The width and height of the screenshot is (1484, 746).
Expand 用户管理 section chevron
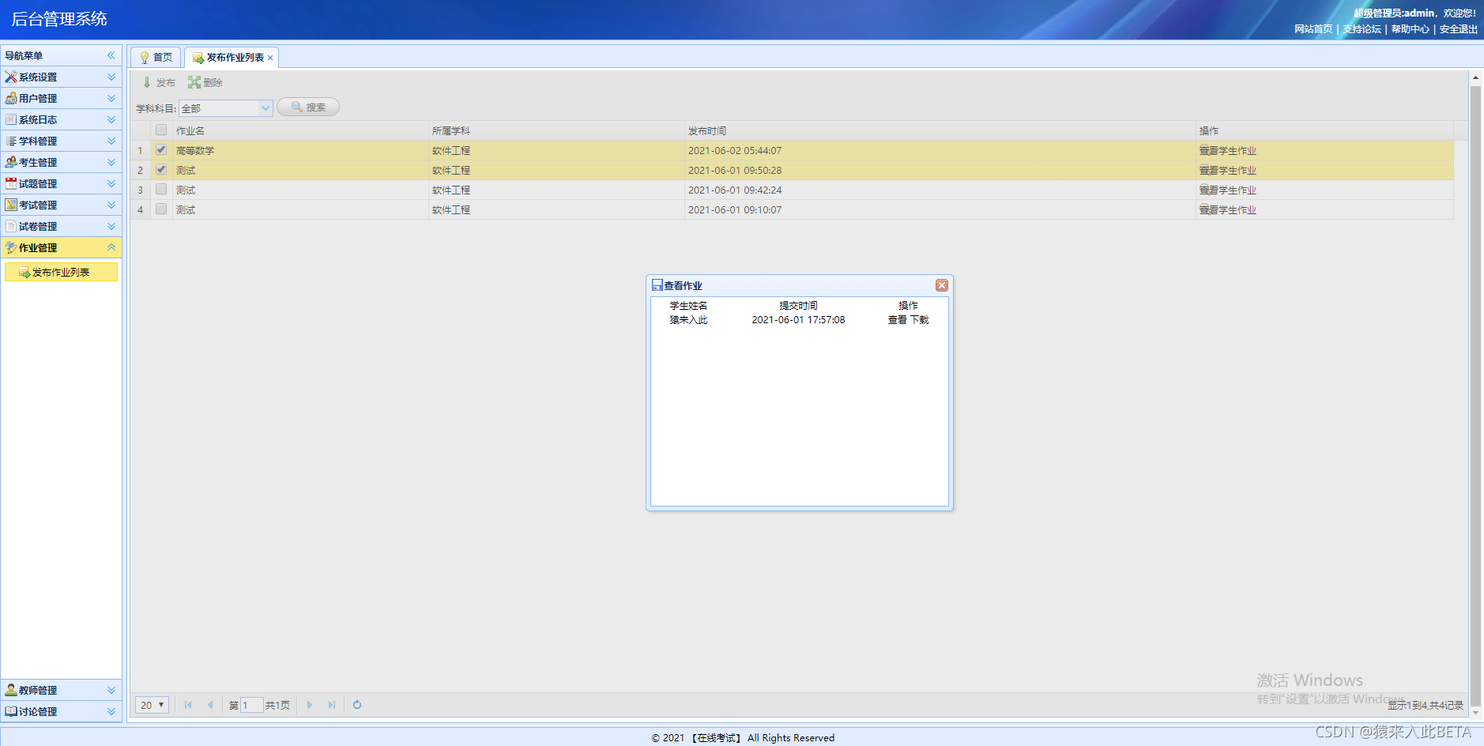111,98
